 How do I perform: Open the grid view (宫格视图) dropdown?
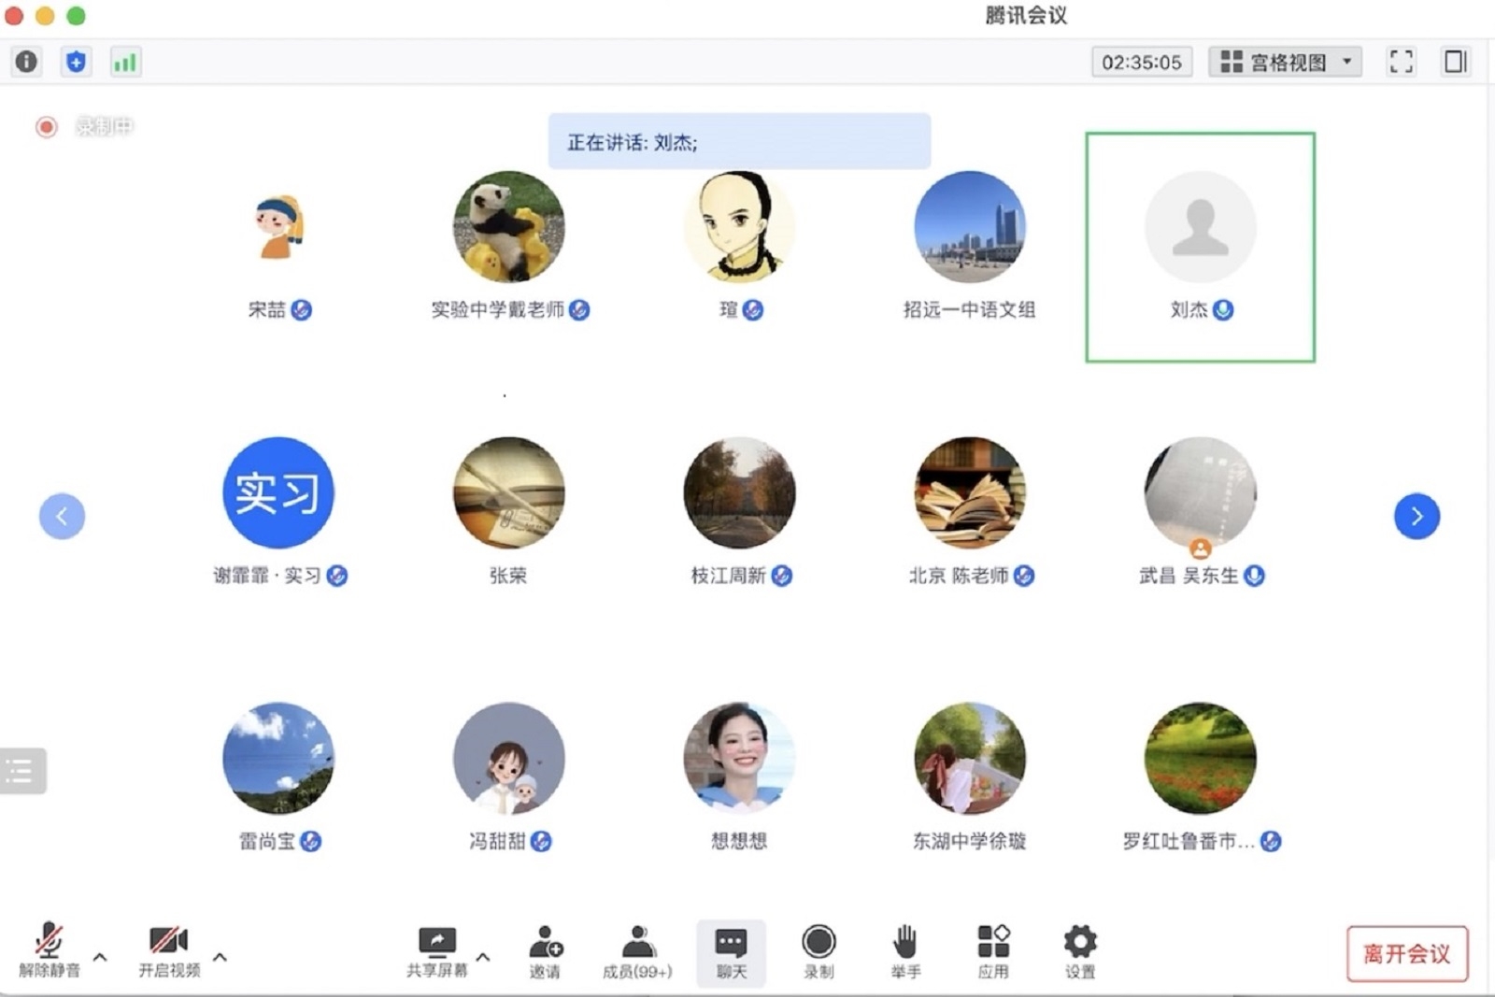(1285, 62)
